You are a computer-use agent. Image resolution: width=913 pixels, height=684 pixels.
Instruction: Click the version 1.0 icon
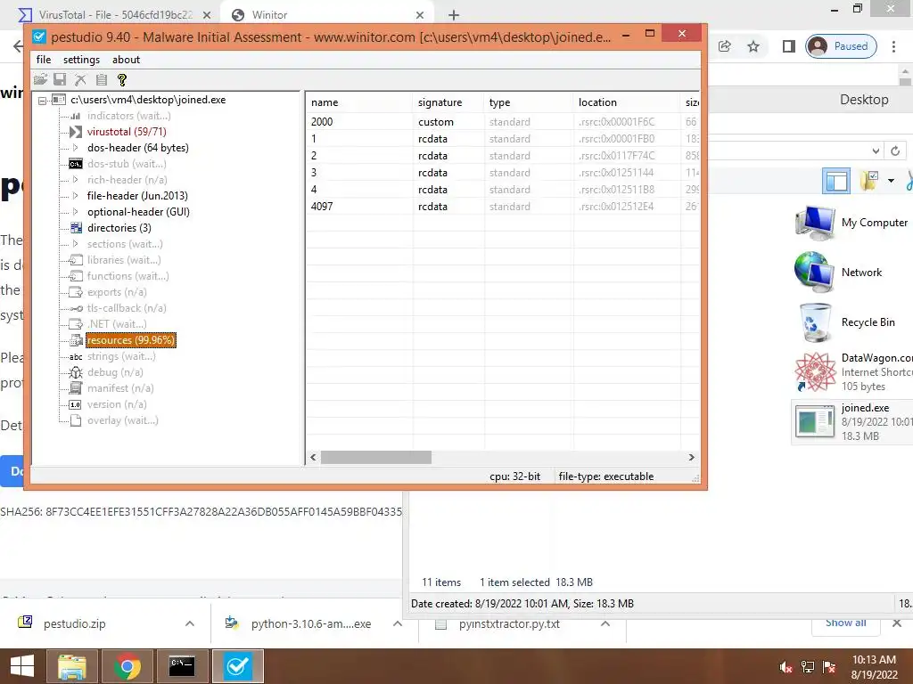pyautogui.click(x=76, y=404)
